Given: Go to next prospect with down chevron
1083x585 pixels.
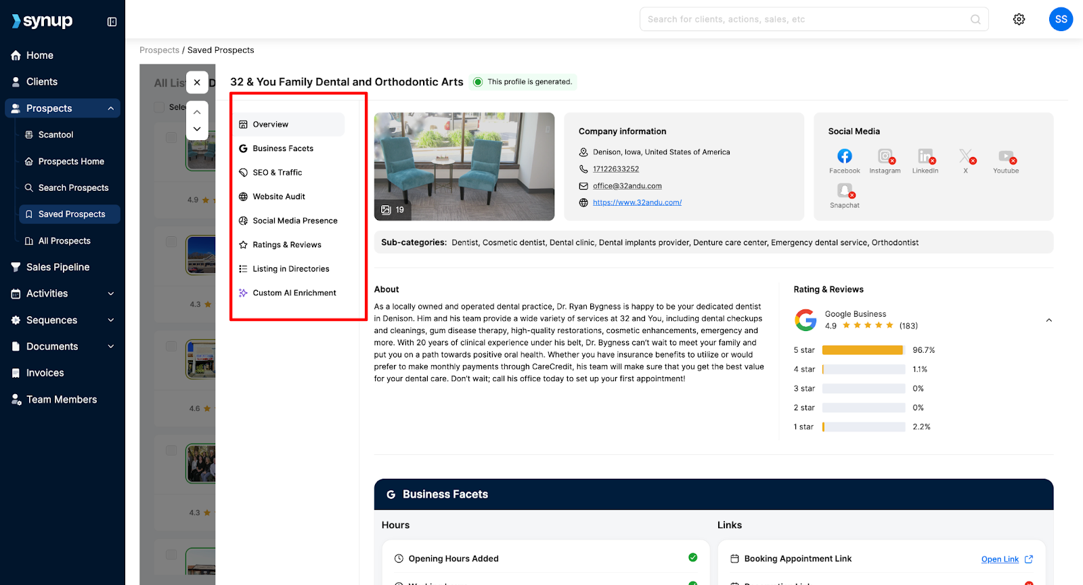Looking at the screenshot, I should coord(197,129).
